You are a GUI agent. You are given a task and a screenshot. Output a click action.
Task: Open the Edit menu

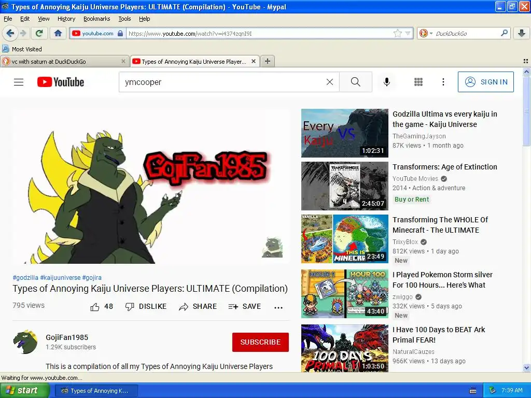tap(25, 19)
